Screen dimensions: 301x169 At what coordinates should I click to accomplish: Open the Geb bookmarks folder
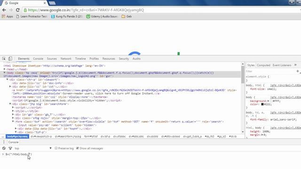point(127,16)
